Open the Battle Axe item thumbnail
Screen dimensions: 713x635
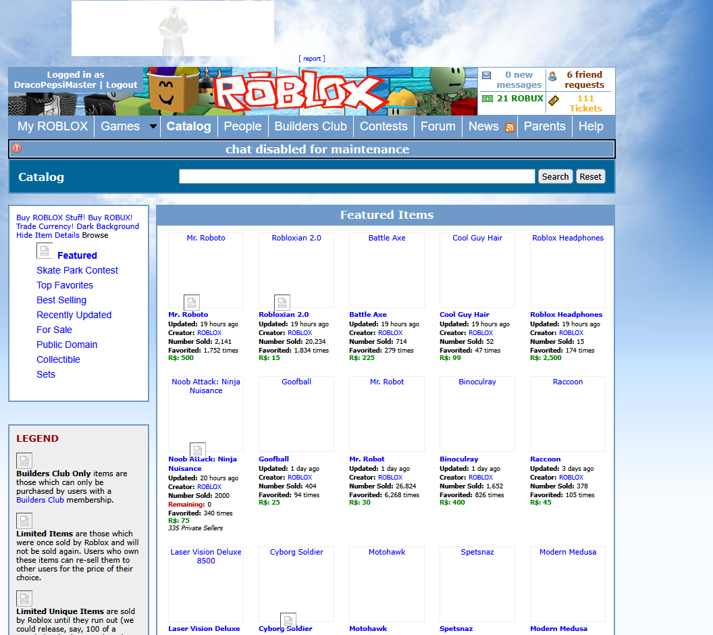pyautogui.click(x=386, y=270)
